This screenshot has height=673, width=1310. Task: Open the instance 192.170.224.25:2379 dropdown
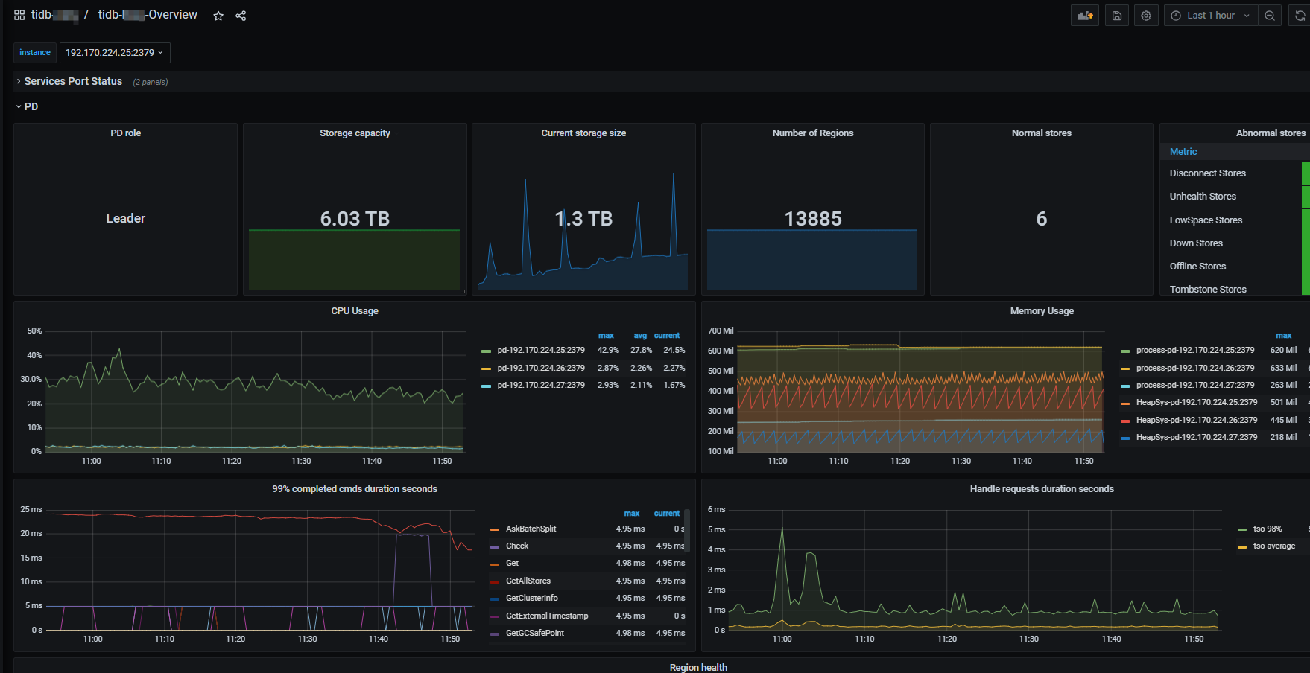pos(114,53)
